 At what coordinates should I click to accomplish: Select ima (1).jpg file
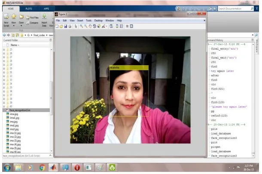coord(15,133)
